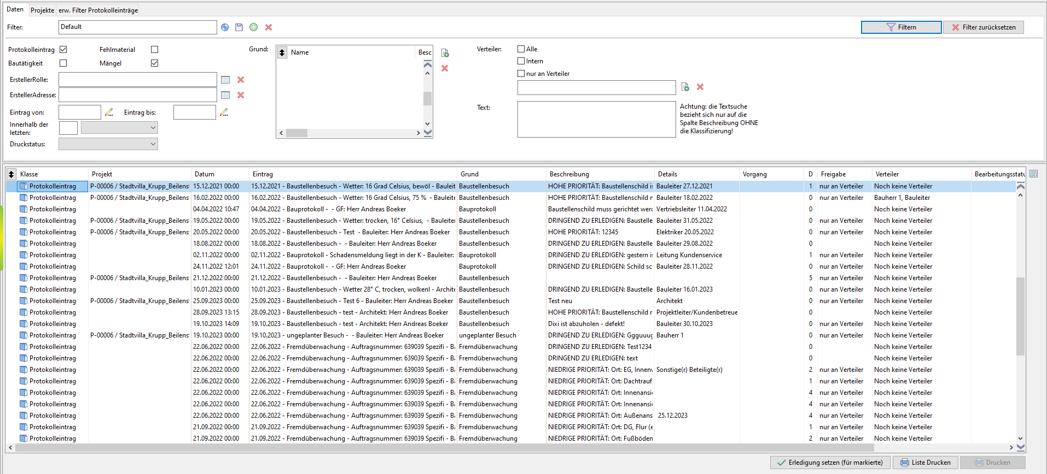Viewport: 1047px width, 474px height.
Task: Click the row icon of the 04.04.2022 Bauprotokoll entry
Action: click(23, 209)
